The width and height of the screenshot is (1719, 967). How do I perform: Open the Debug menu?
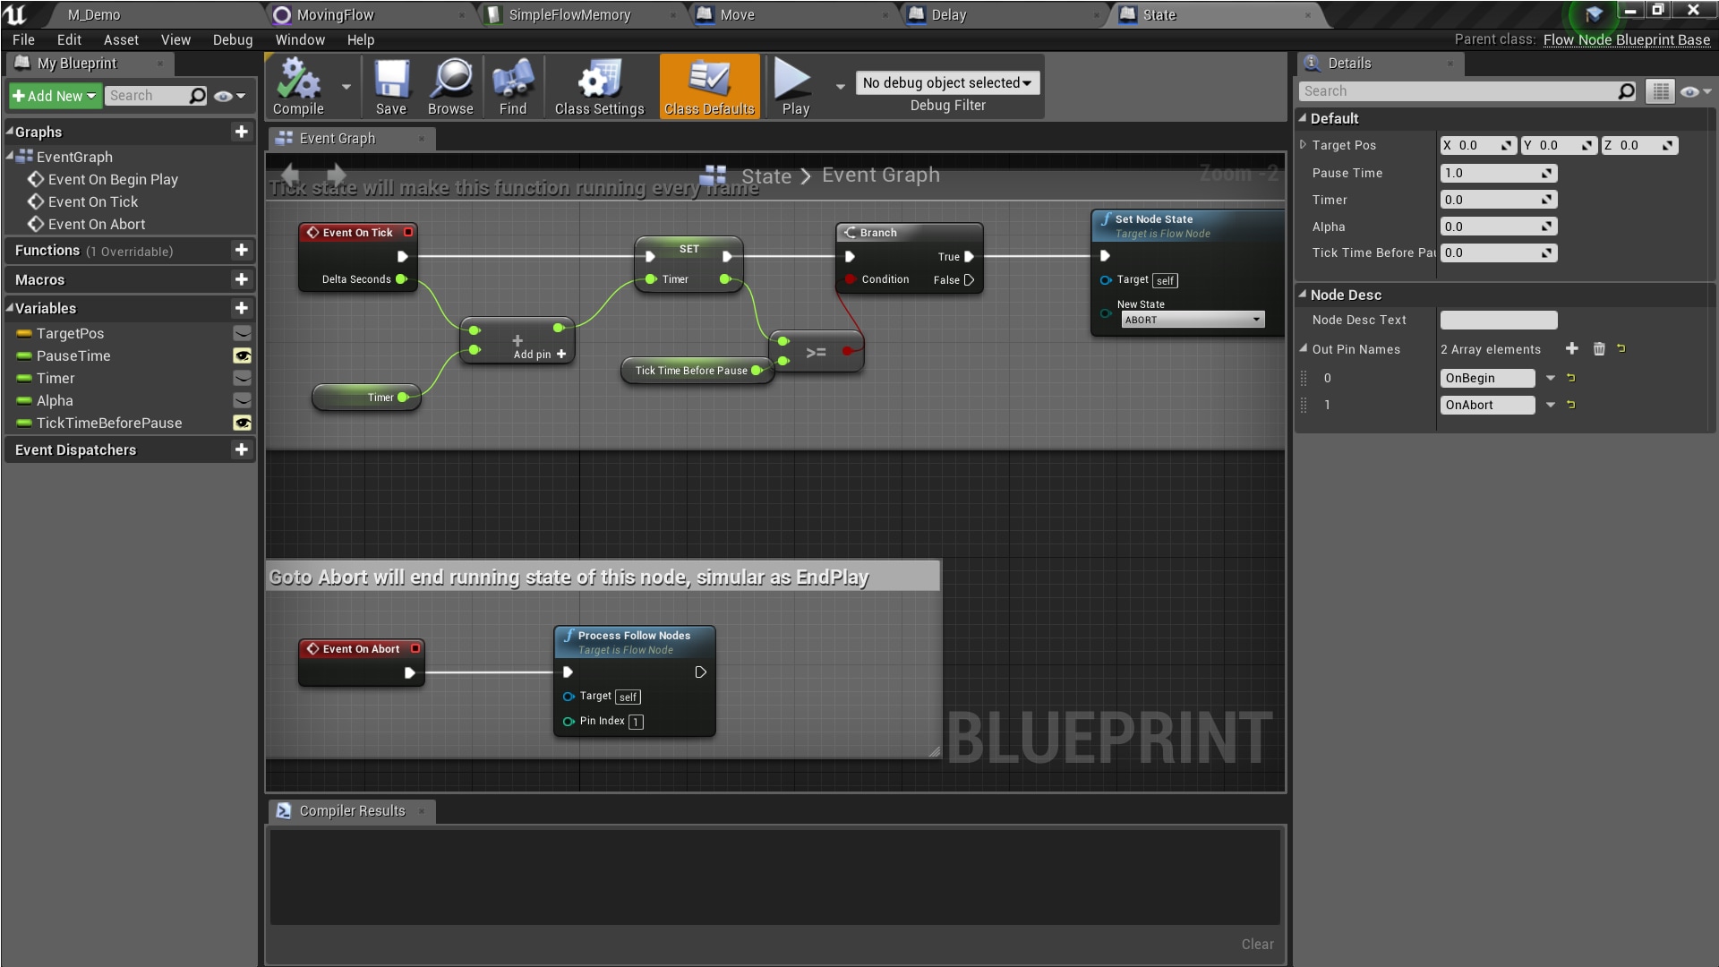(232, 39)
